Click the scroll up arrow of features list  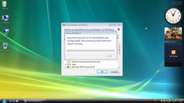(x=119, y=44)
